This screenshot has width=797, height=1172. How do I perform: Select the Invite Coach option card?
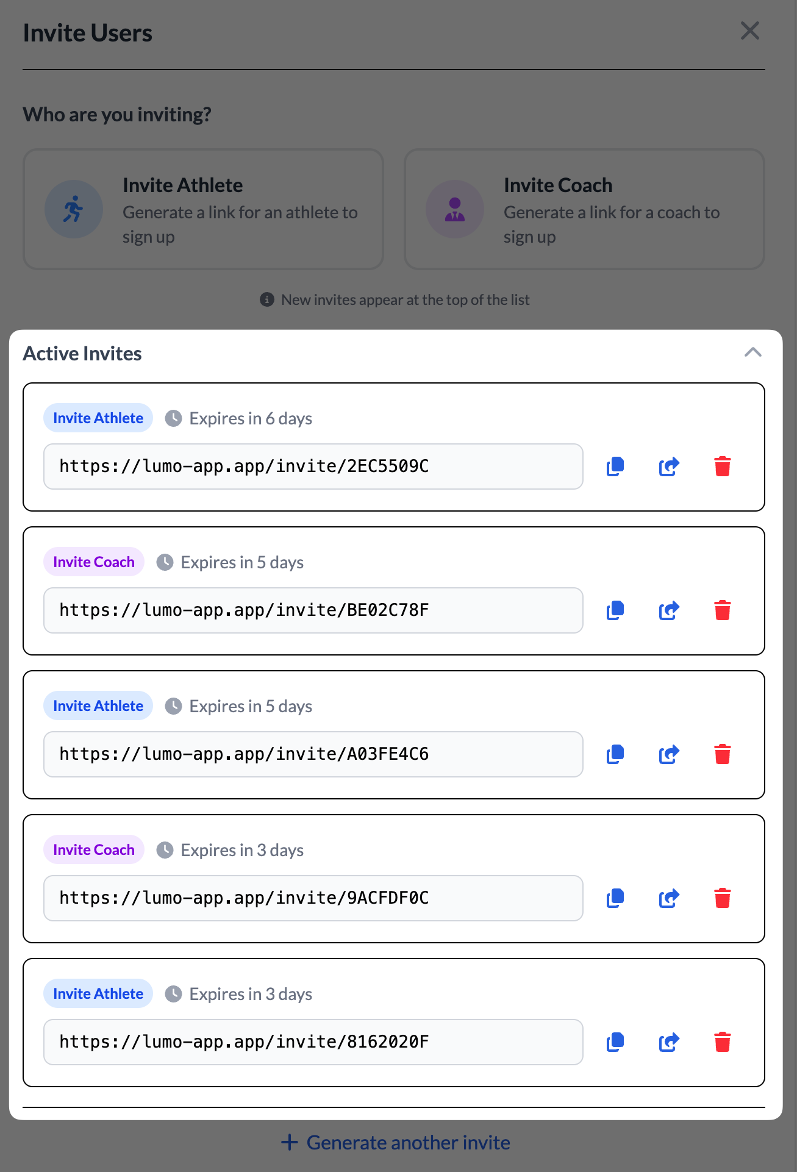pyautogui.click(x=584, y=209)
